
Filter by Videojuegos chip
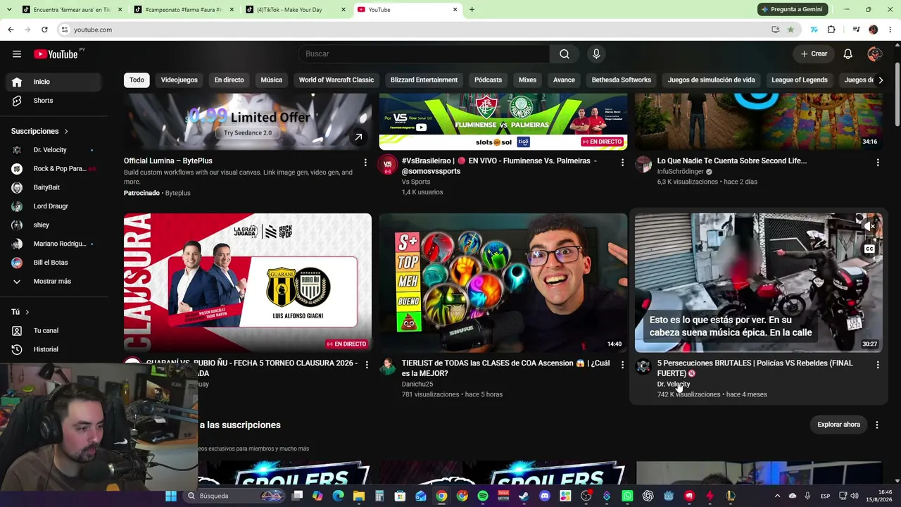(179, 80)
